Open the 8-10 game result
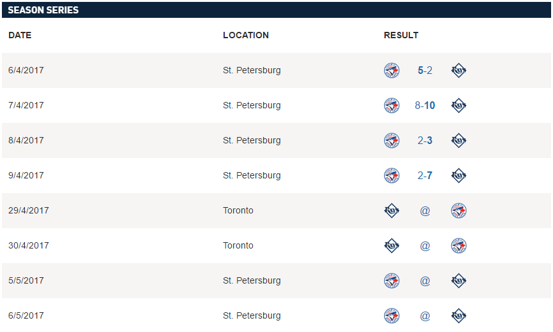Viewport: 553px width, 332px height. click(425, 106)
